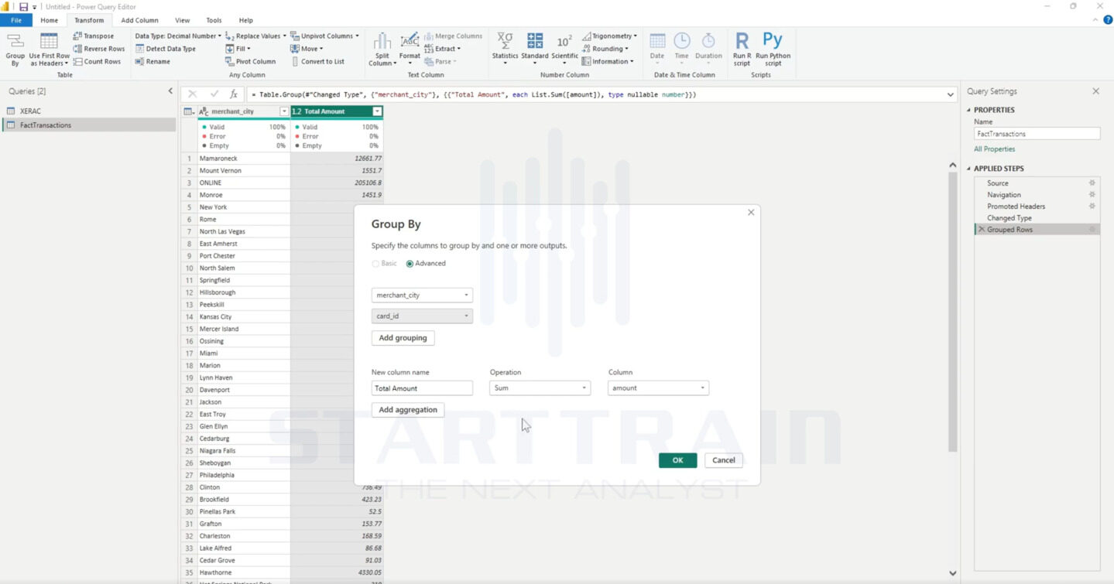Click the Run R script icon
Image resolution: width=1114 pixels, height=584 pixels.
point(742,50)
